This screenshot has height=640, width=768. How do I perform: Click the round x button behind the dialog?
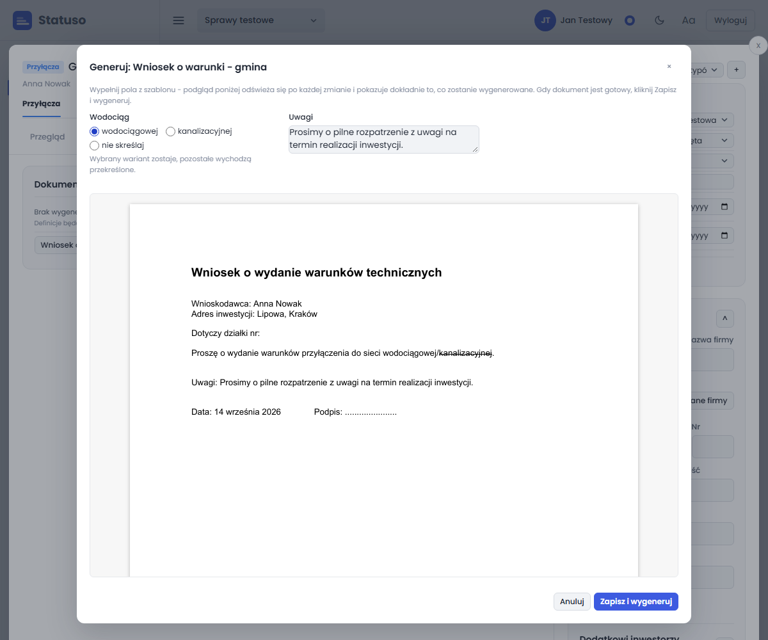click(x=758, y=45)
